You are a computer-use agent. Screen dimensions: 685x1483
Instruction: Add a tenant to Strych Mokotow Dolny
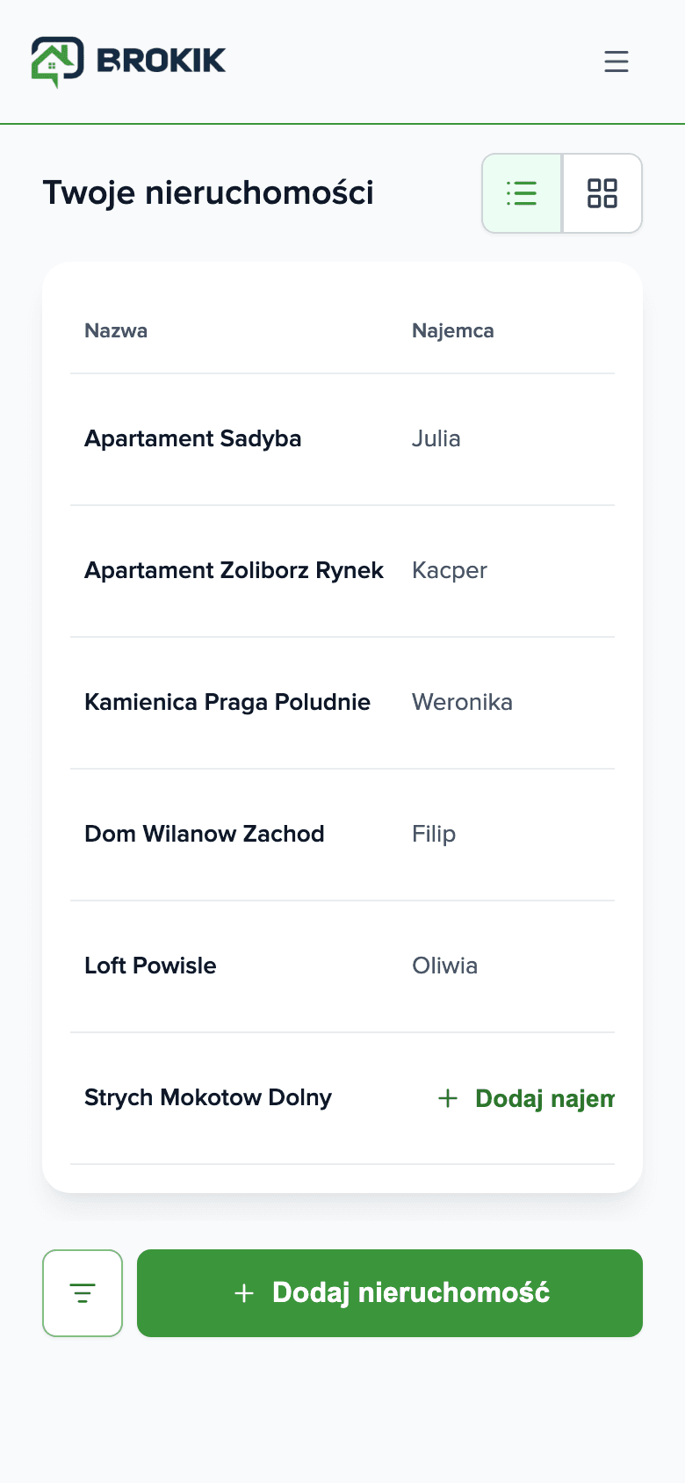click(526, 1098)
